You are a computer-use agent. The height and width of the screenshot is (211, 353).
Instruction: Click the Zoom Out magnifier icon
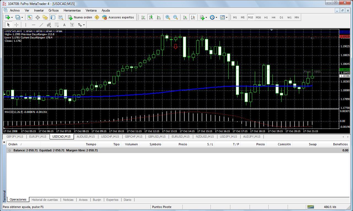[175, 17]
